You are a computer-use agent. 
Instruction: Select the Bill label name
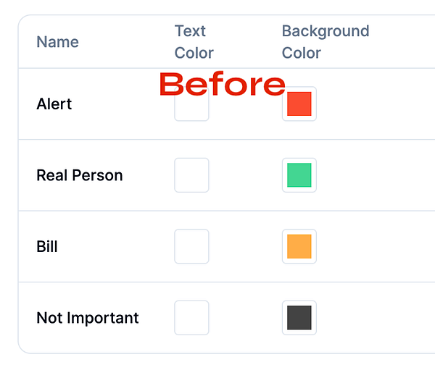click(47, 246)
